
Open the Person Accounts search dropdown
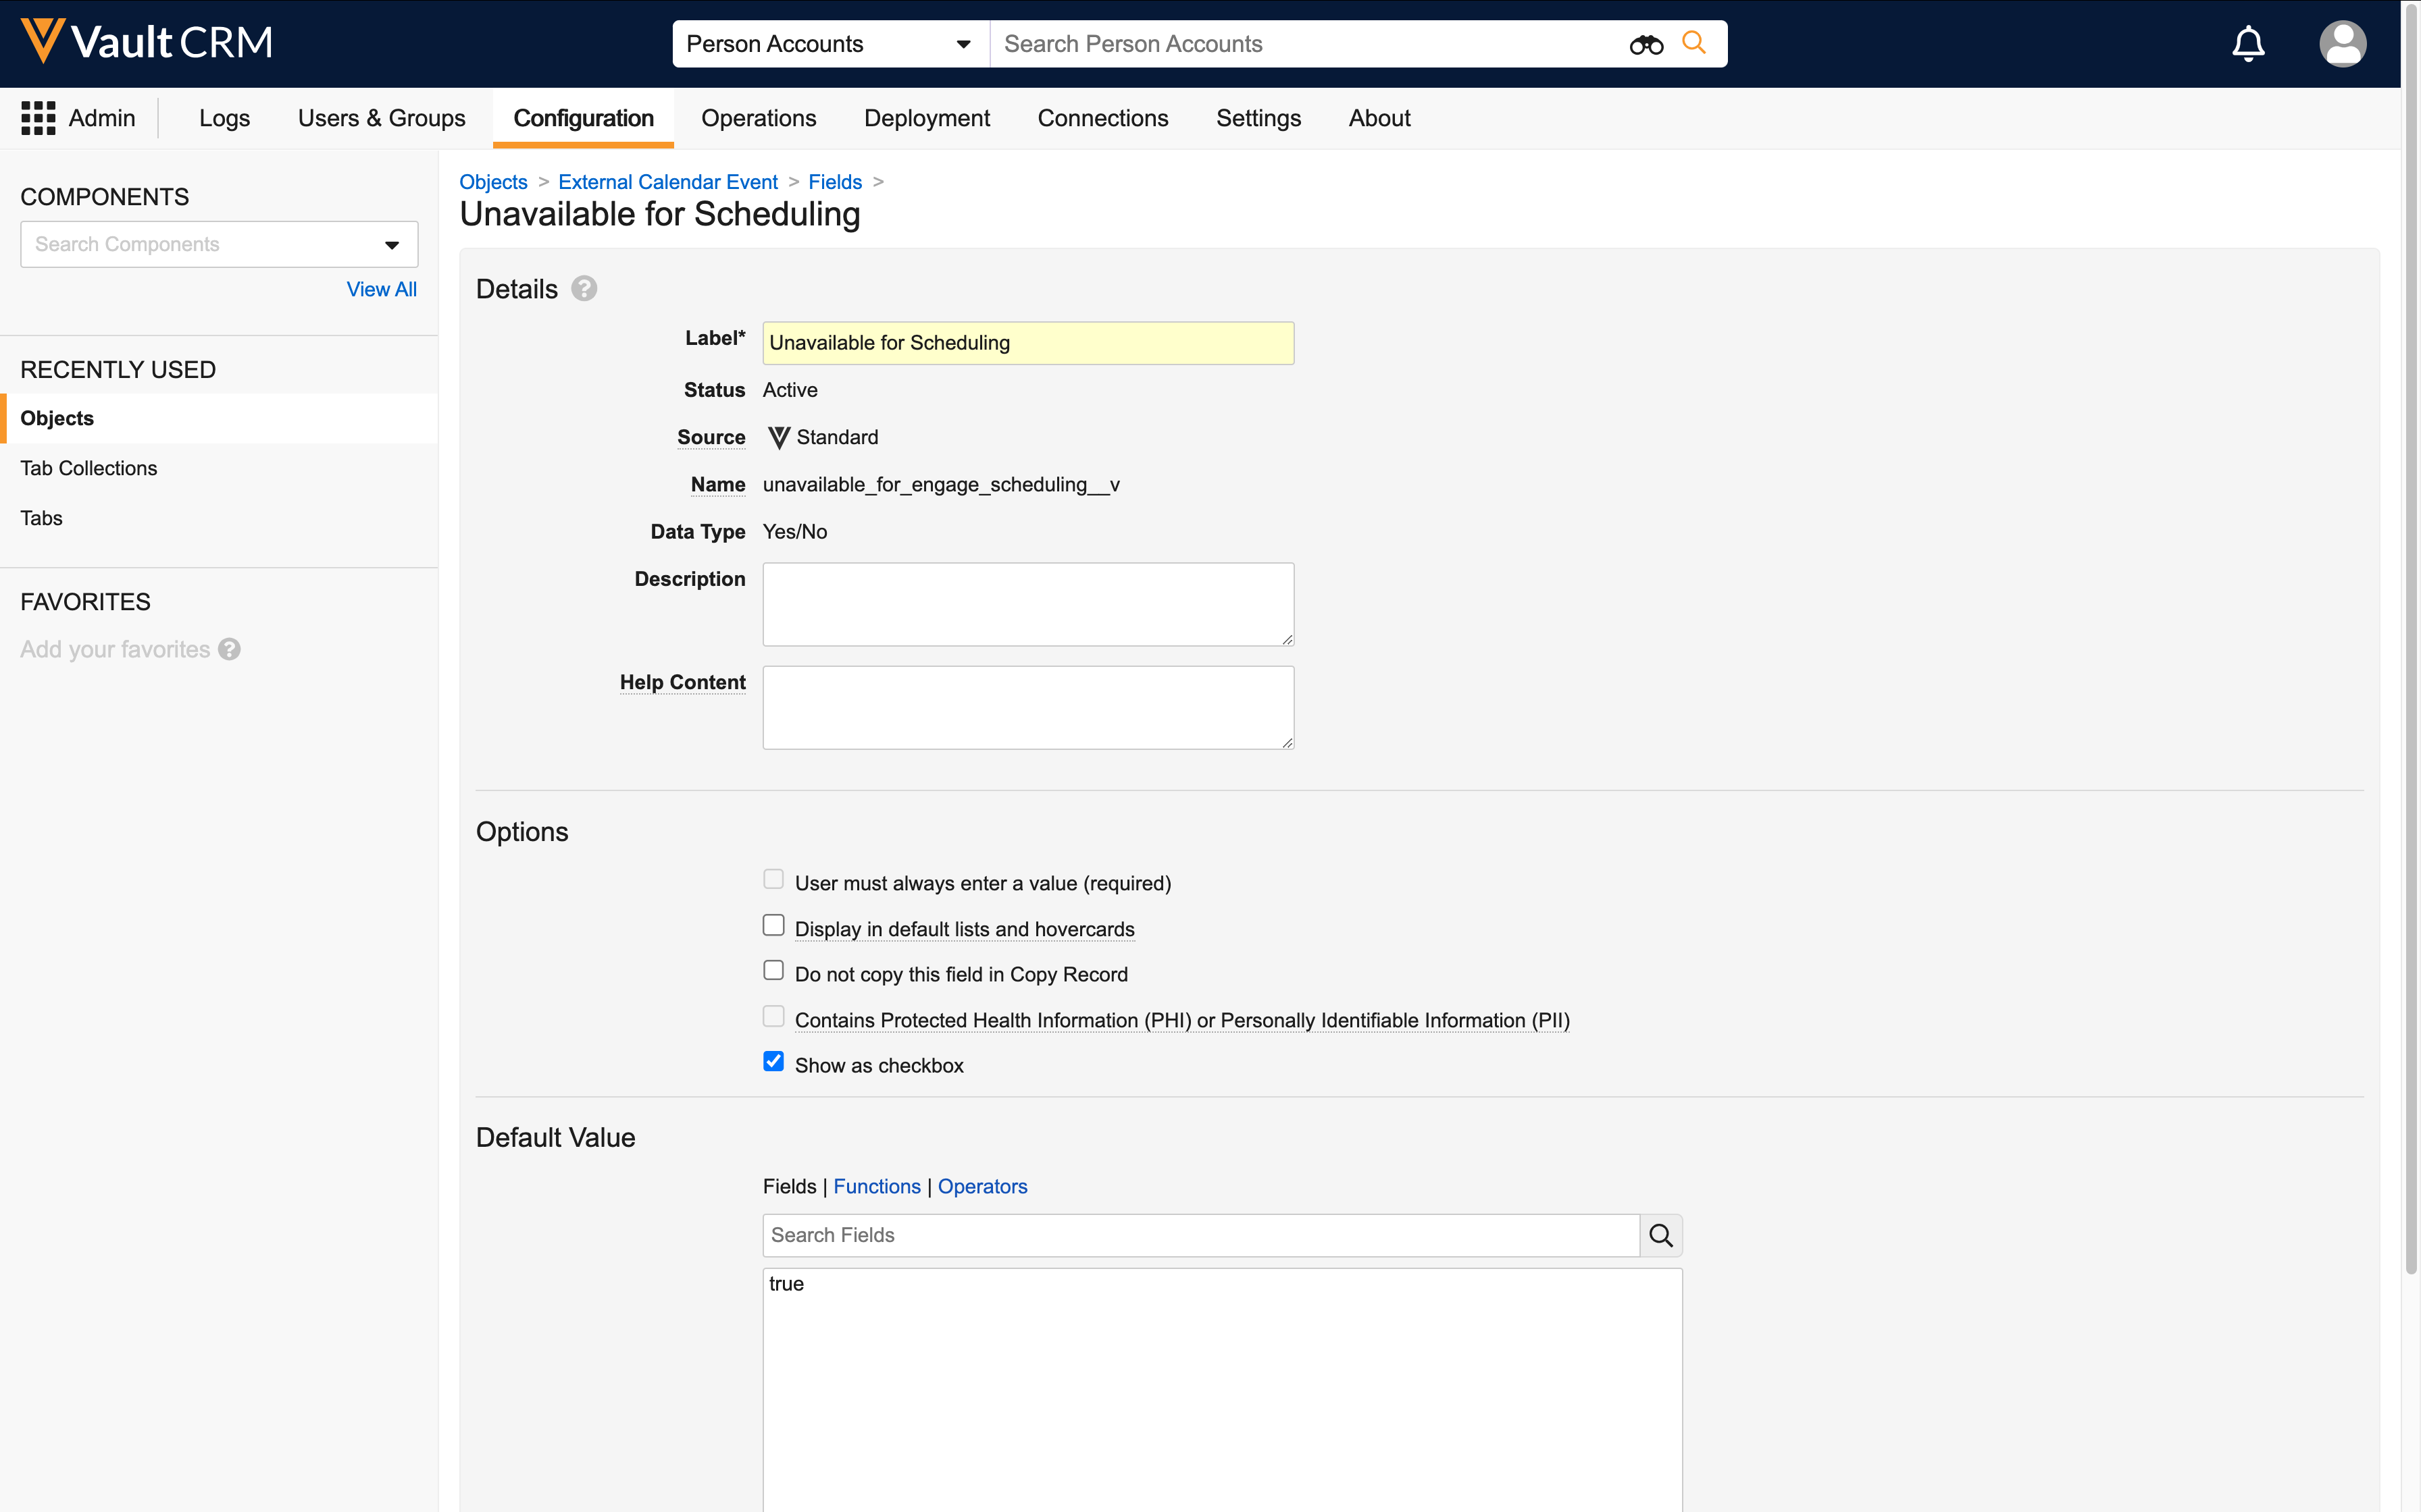click(830, 44)
